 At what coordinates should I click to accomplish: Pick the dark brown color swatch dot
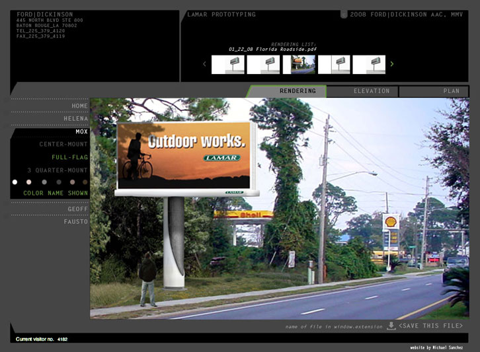85,182
